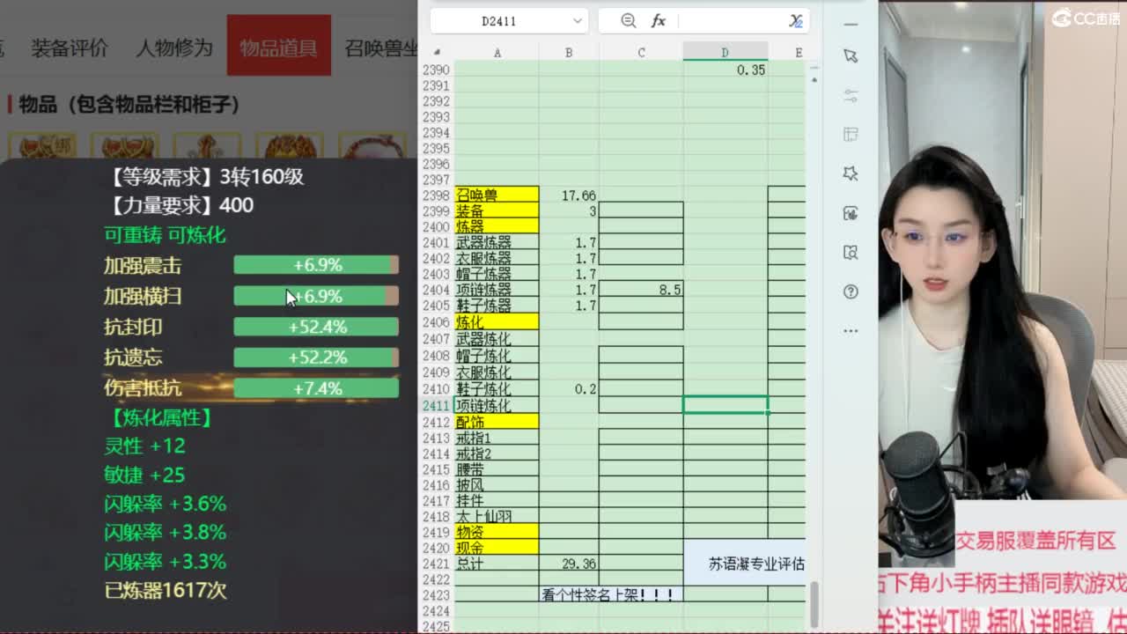Click the 炼器 yellow cell
Viewport: 1127px width, 634px height.
[x=497, y=227]
